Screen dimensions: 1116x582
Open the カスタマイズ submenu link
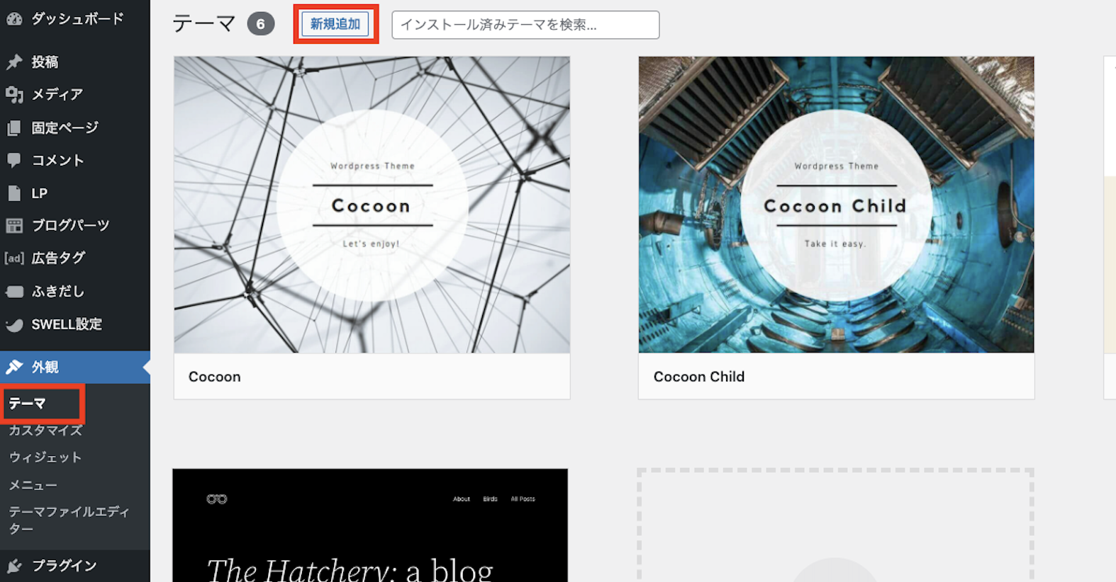pos(45,430)
